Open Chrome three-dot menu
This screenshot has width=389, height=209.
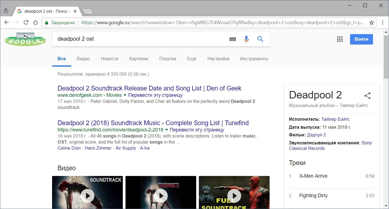pos(383,23)
